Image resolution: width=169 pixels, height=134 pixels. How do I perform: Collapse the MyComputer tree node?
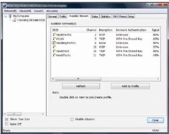point(6,16)
